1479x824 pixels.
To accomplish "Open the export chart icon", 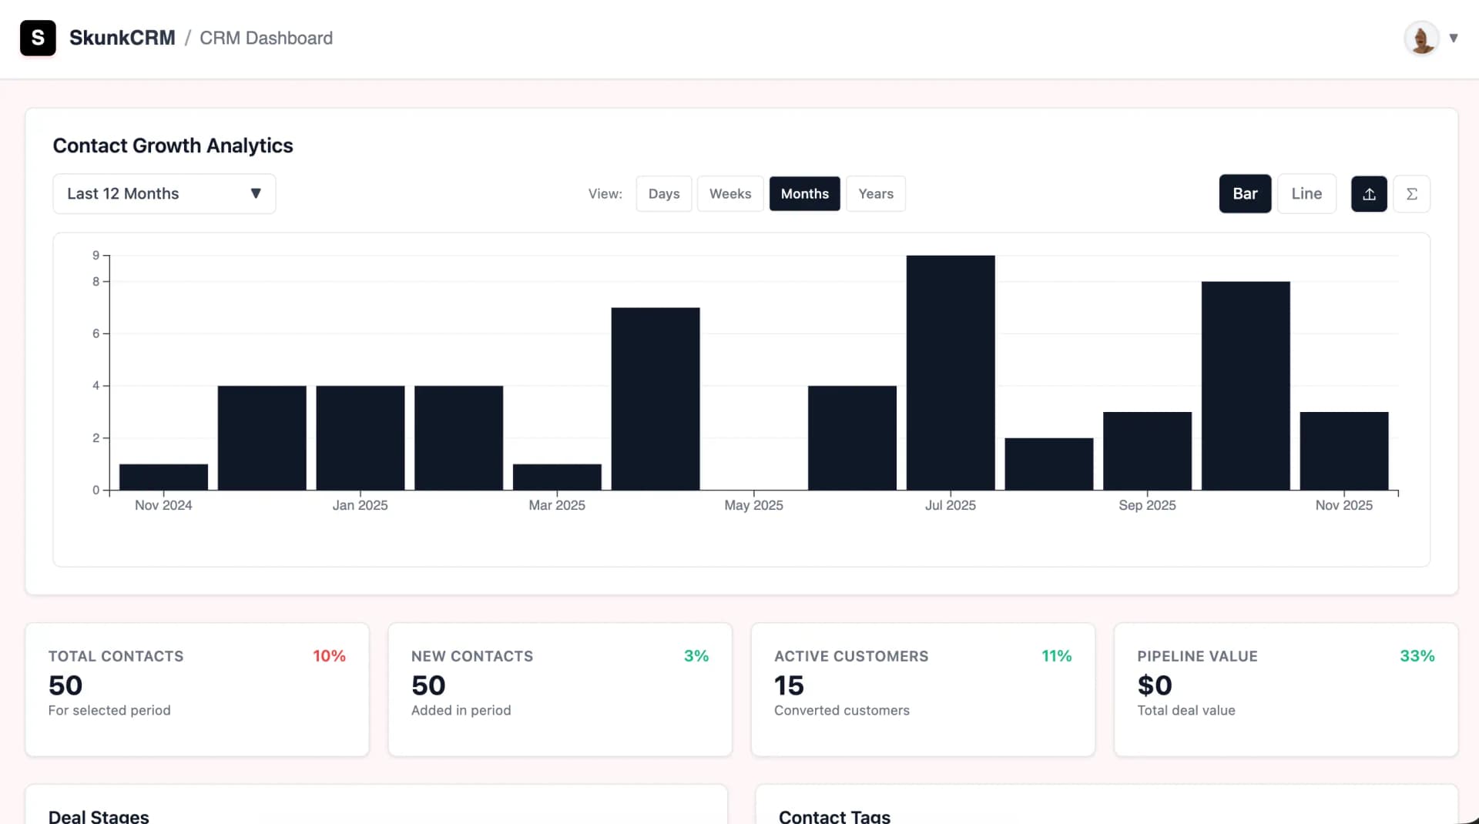I will (x=1369, y=193).
